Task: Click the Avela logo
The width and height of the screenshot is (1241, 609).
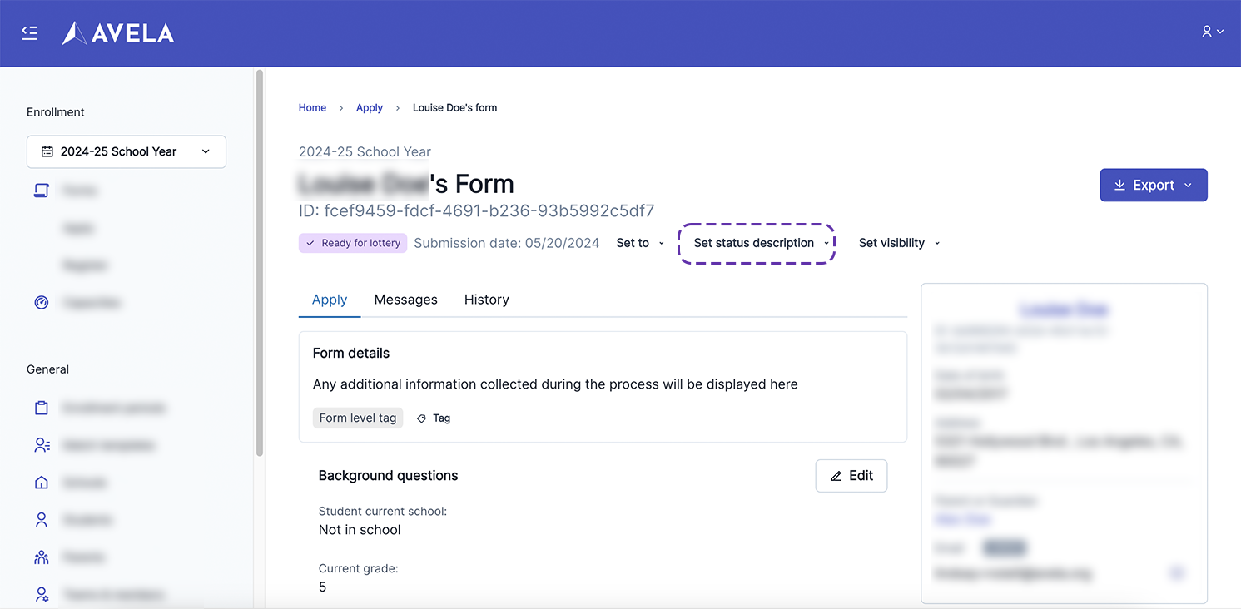Action: (118, 33)
